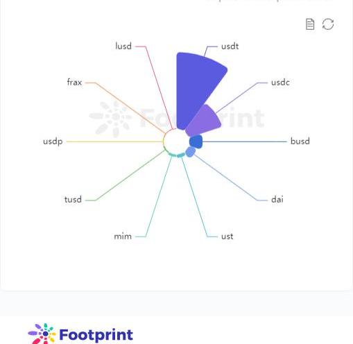Image resolution: width=353 pixels, height=344 pixels.
Task: Click the white donut chart center
Action: (x=176, y=141)
